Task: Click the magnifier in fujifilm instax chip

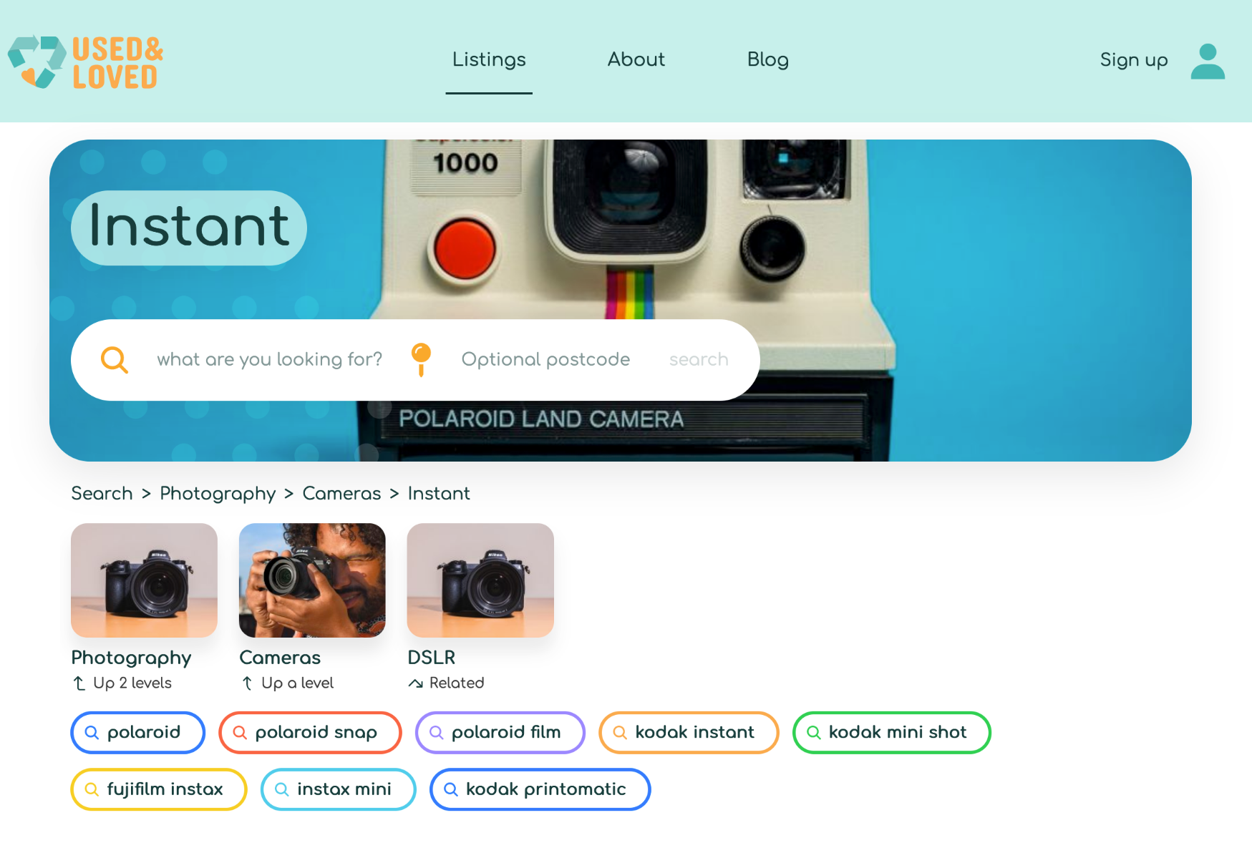Action: click(92, 789)
